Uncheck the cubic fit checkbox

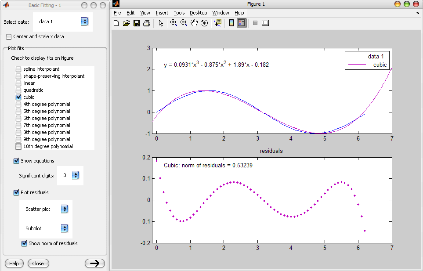tap(18, 98)
